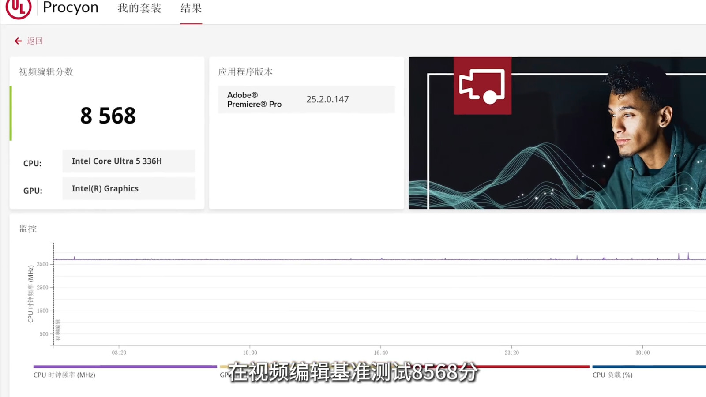Click the 500 y-axis value
The image size is (706, 397).
coord(44,334)
